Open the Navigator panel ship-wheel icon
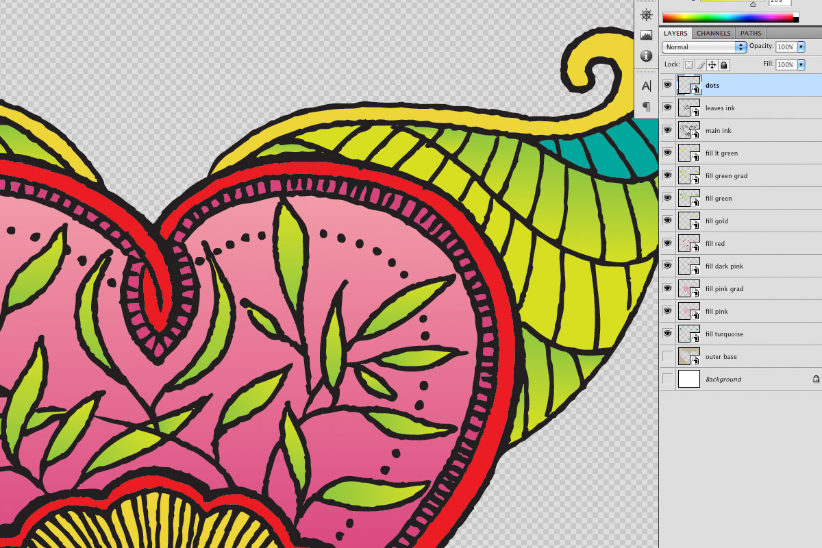The height and width of the screenshot is (548, 822). coord(646,14)
